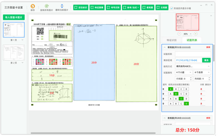Set answer A for first question row
Image resolution: width=218 pixels, height=136 pixels.
pos(170,89)
